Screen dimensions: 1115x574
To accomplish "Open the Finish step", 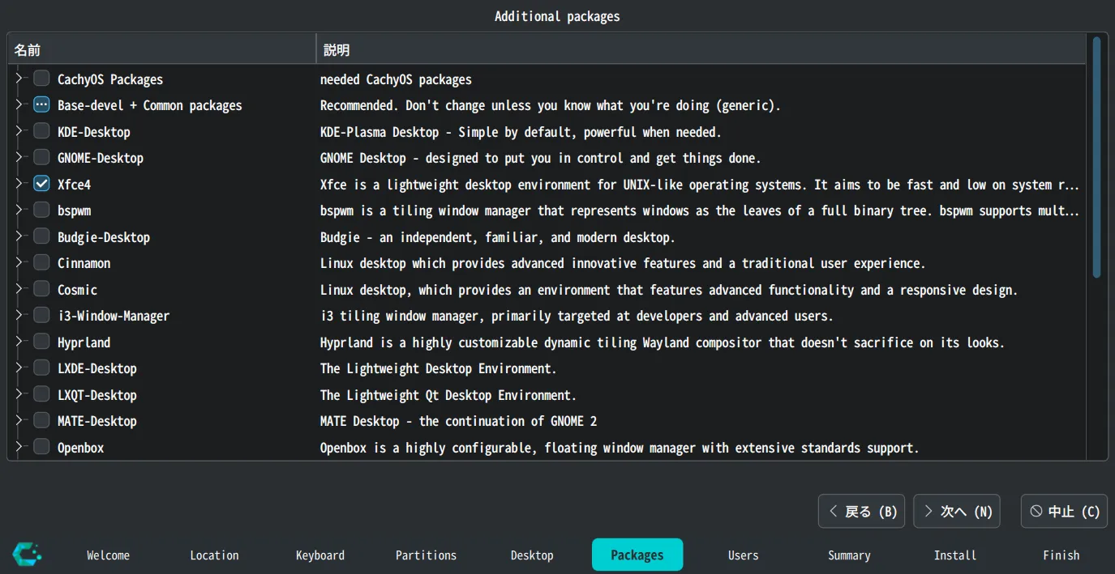I will [x=1061, y=555].
